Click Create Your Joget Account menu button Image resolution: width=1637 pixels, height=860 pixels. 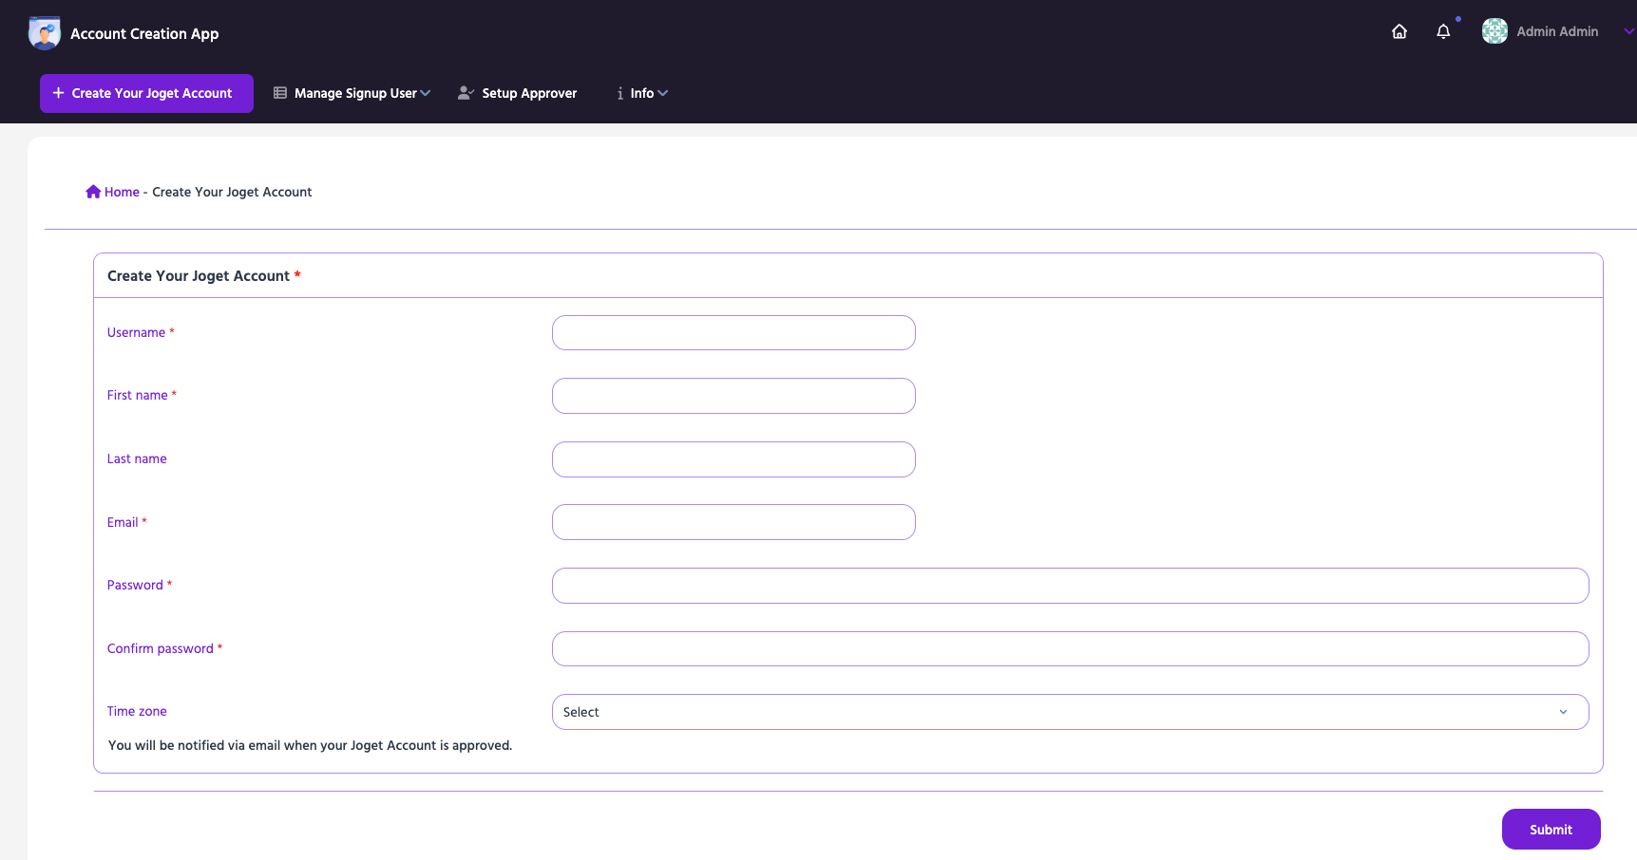tap(146, 93)
